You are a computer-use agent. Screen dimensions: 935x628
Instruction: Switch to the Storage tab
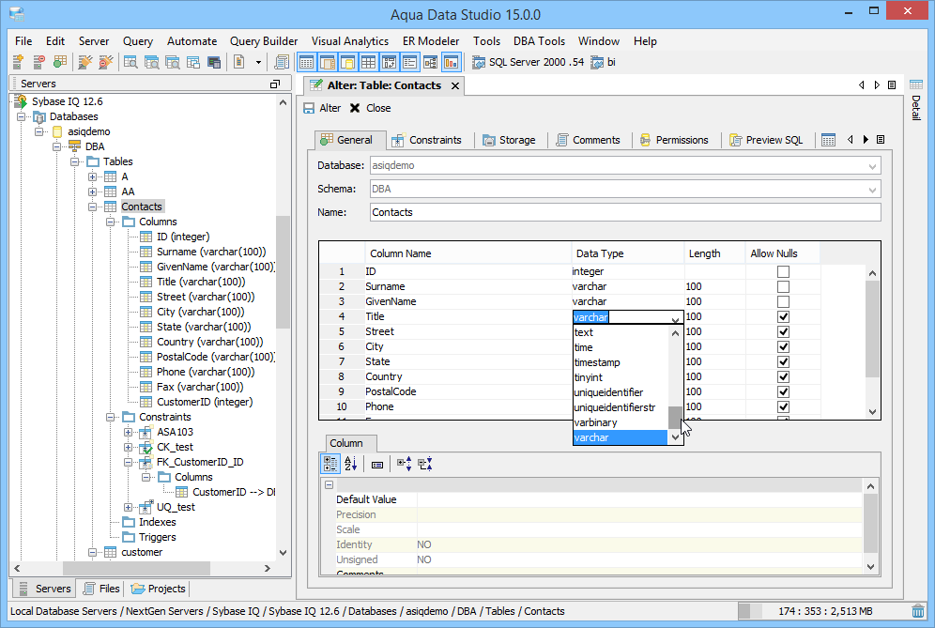(509, 140)
